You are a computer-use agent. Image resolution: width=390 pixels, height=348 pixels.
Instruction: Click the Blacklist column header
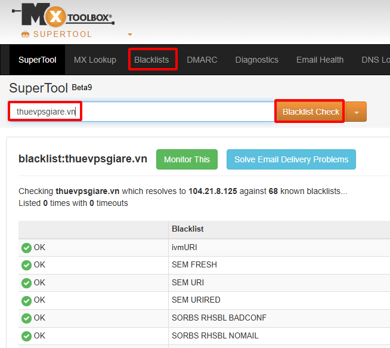pyautogui.click(x=188, y=229)
